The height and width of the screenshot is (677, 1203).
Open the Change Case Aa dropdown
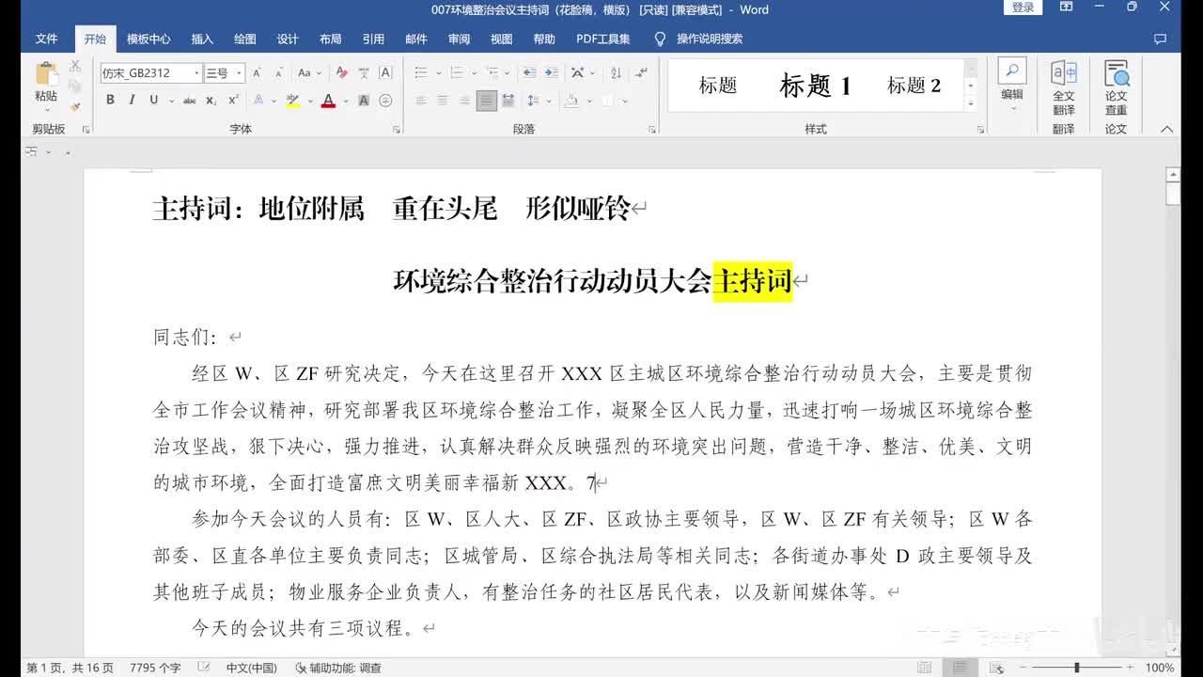click(x=309, y=72)
